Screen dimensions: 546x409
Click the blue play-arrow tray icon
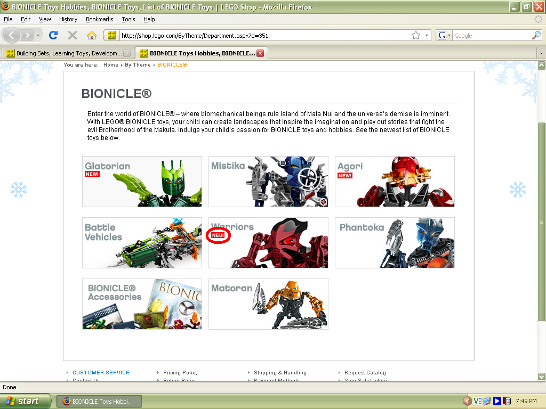(x=497, y=401)
